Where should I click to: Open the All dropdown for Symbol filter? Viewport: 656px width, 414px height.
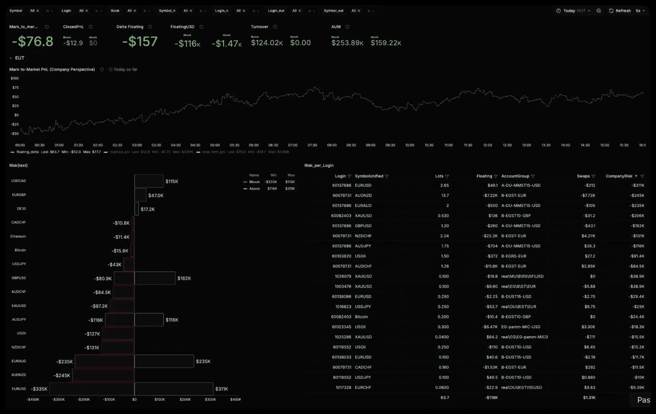[x=33, y=10]
